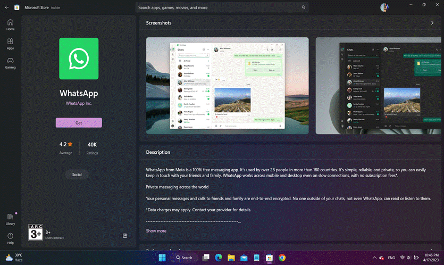
Task: Click '*Data charges may apply' line
Action: point(198,210)
